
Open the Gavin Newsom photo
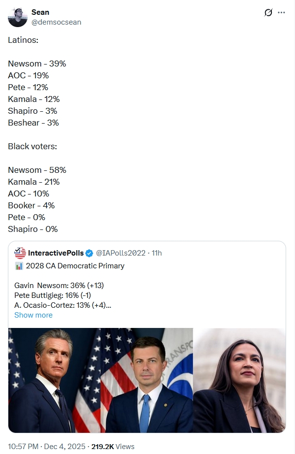click(54, 381)
